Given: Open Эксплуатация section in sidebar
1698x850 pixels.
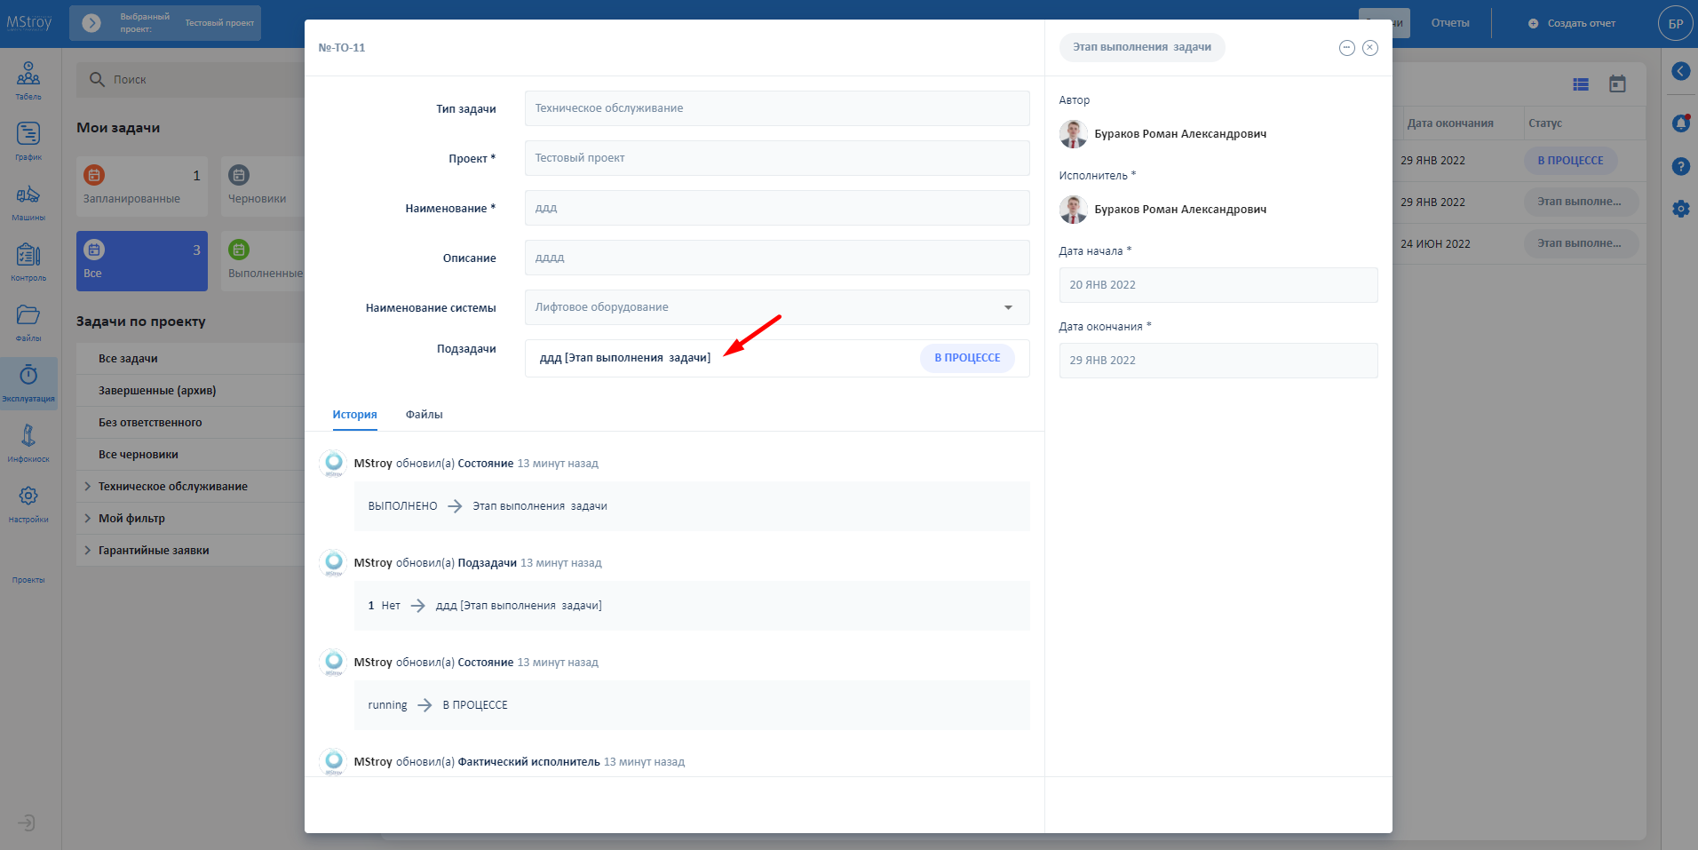Looking at the screenshot, I should [x=28, y=383].
